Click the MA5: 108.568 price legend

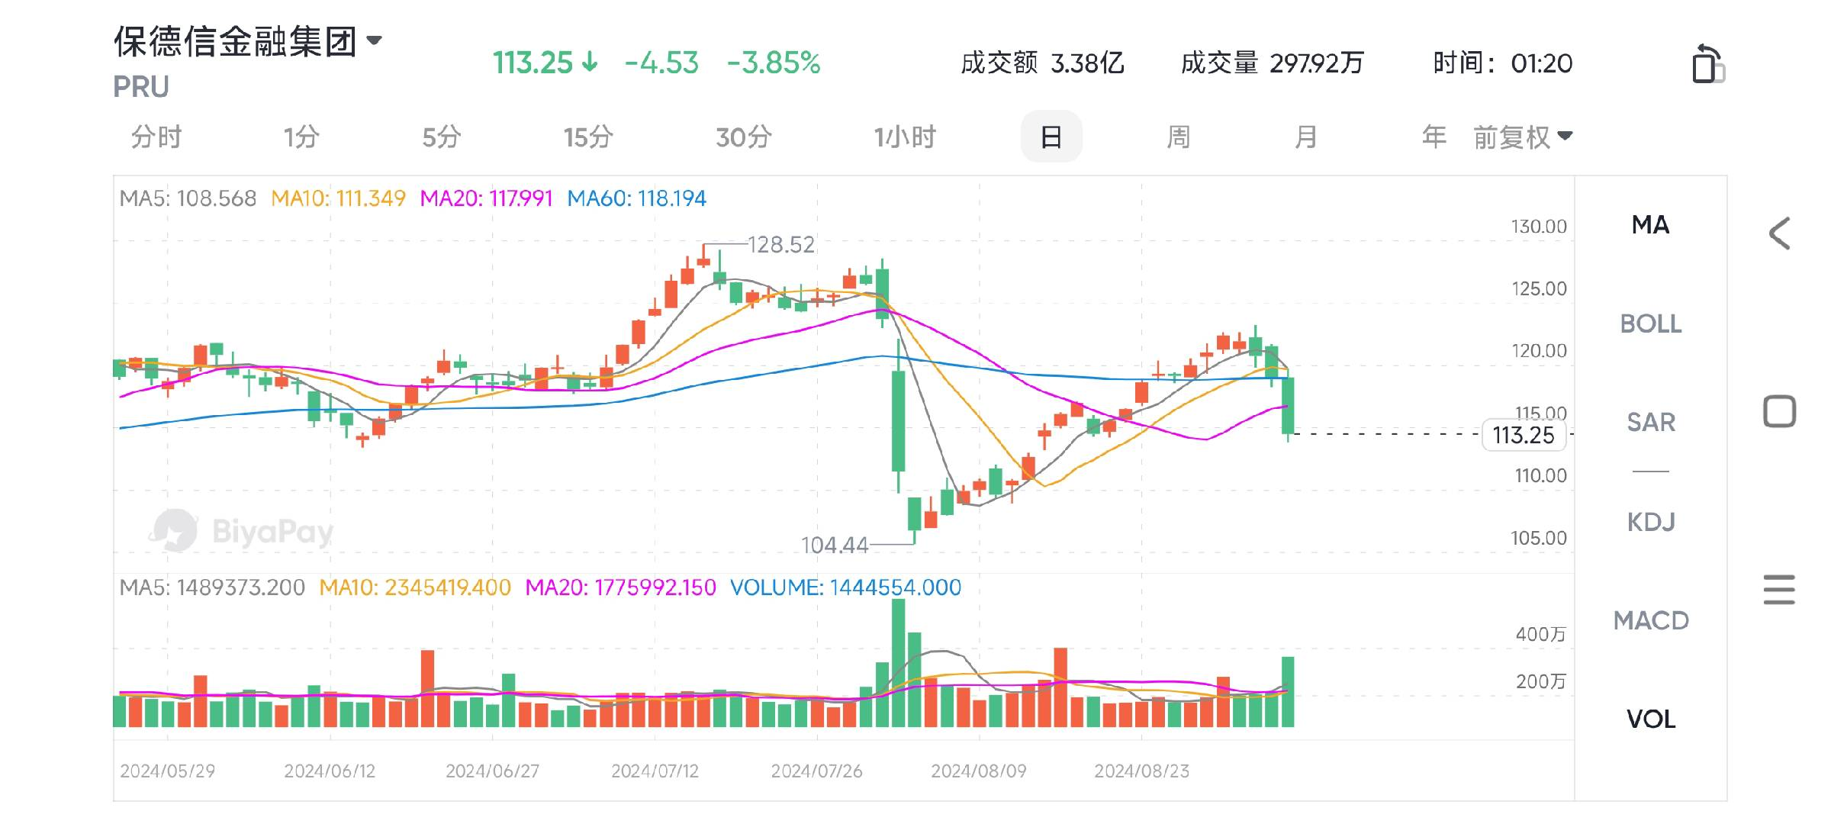tap(188, 198)
